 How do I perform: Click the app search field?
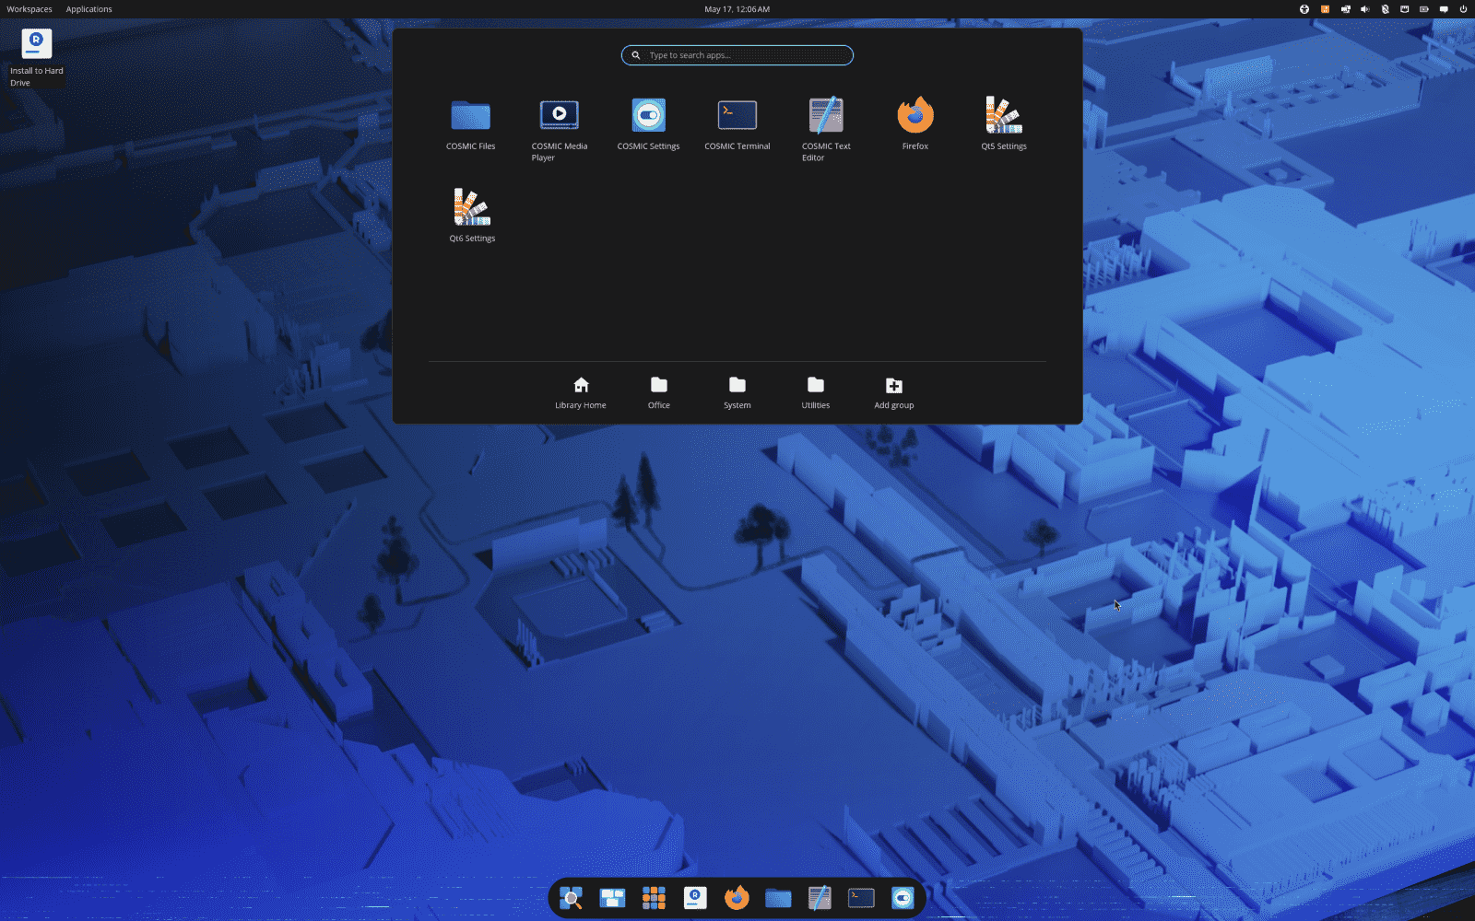pos(737,55)
